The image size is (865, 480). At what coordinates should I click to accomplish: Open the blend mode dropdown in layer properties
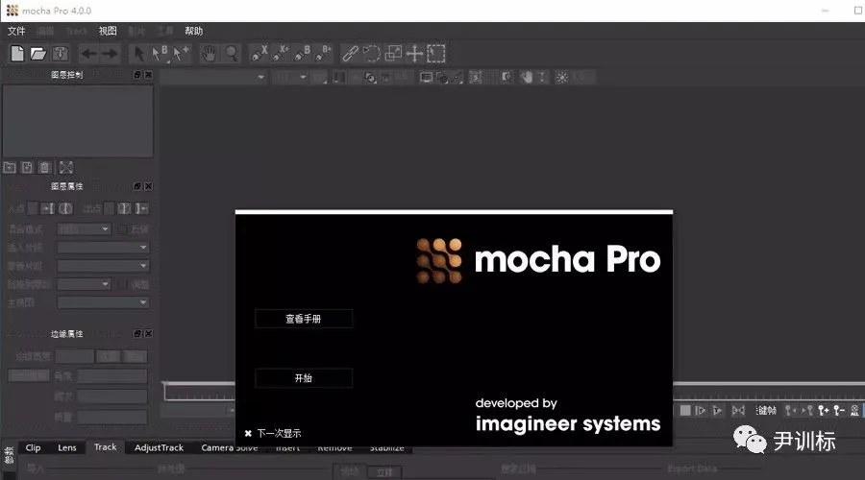tap(85, 228)
